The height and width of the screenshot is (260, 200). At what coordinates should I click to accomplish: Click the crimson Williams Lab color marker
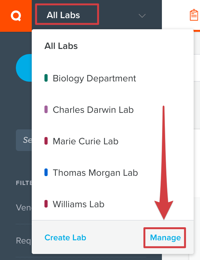pos(46,204)
